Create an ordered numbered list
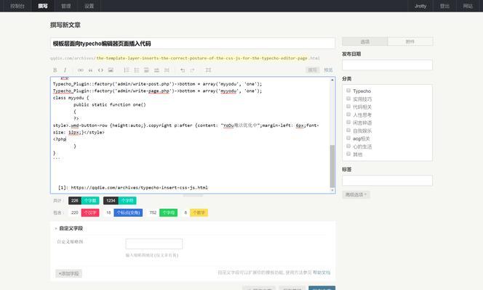Image resolution: width=483 pixels, height=290 pixels. click(127, 70)
